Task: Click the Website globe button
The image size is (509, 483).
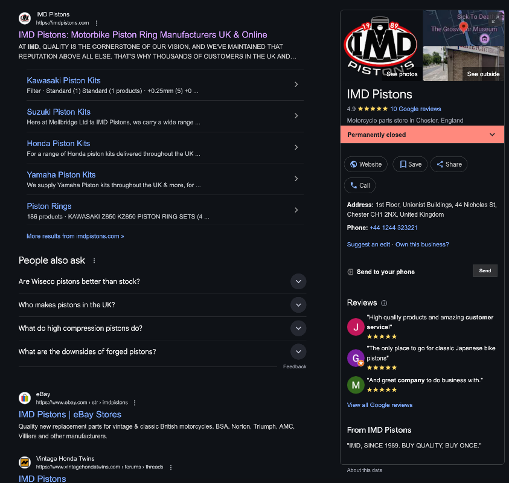Action: pos(365,164)
